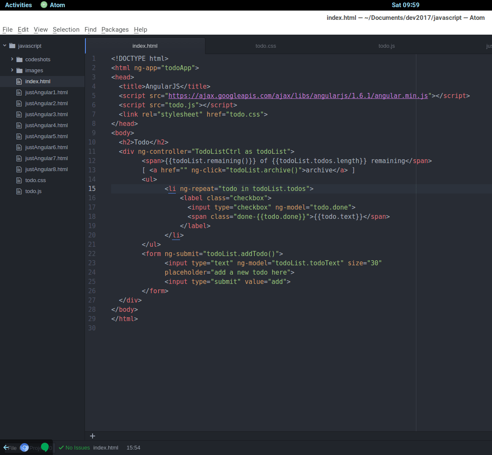Click the Atom application icon in top bar
This screenshot has width=492, height=455.
[x=44, y=5]
